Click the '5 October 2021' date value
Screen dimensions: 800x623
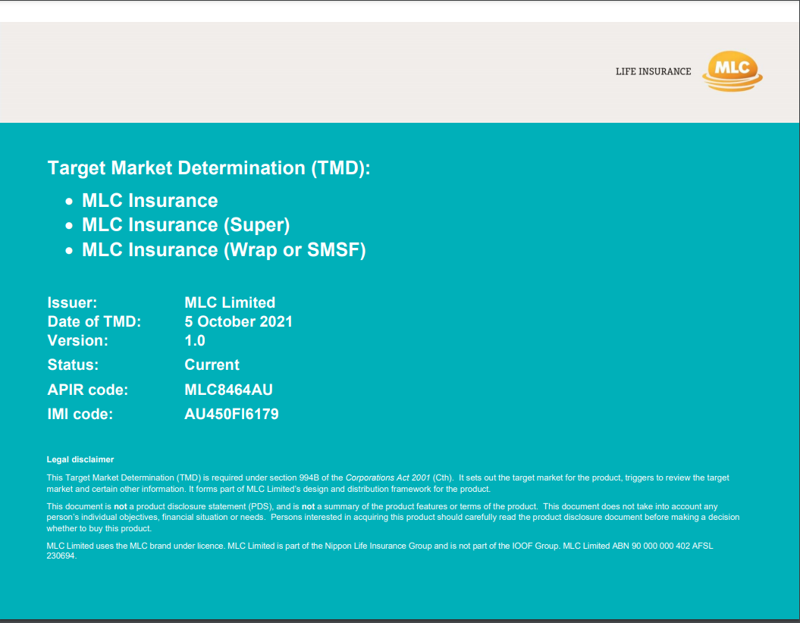238,321
